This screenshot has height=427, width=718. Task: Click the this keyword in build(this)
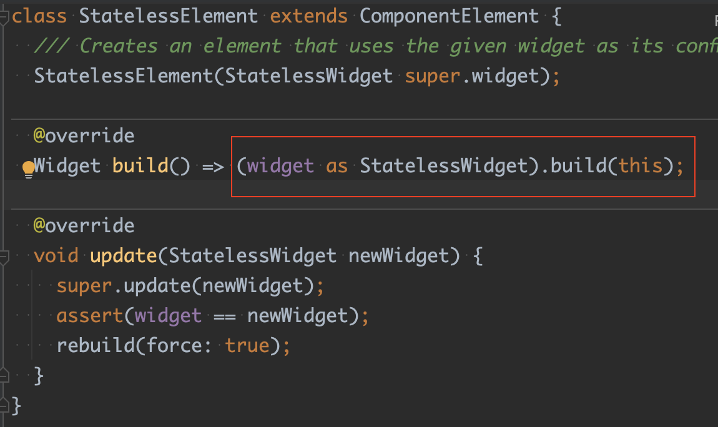click(x=641, y=165)
